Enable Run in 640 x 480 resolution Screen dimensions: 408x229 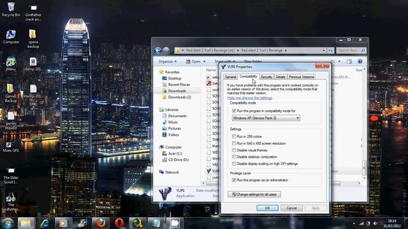click(x=234, y=143)
